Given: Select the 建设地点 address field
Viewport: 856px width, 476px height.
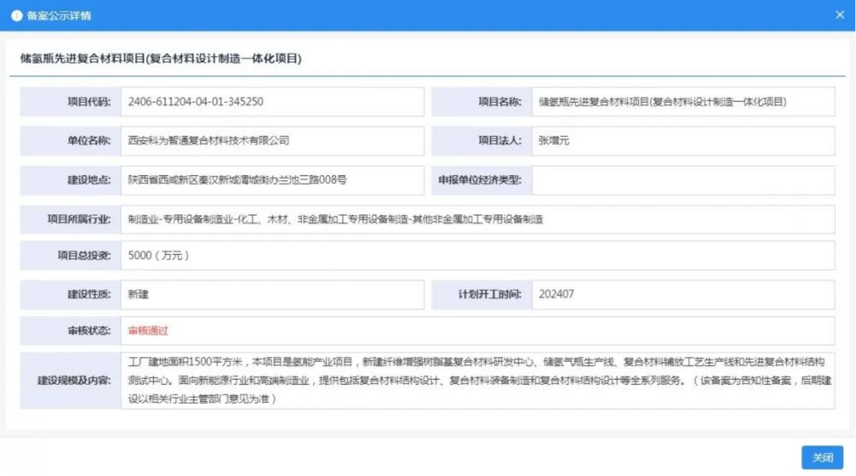Looking at the screenshot, I should pos(272,180).
